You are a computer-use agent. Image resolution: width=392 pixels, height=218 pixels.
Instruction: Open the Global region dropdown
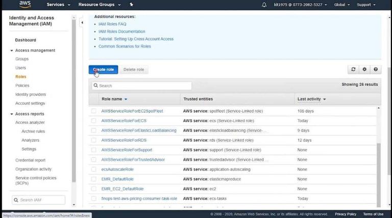tap(342, 5)
